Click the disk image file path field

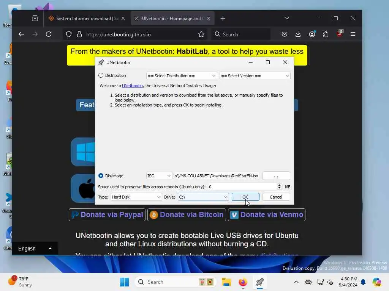tap(217, 176)
